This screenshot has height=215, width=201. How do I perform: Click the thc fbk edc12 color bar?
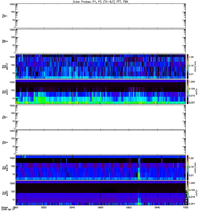pos(188,167)
